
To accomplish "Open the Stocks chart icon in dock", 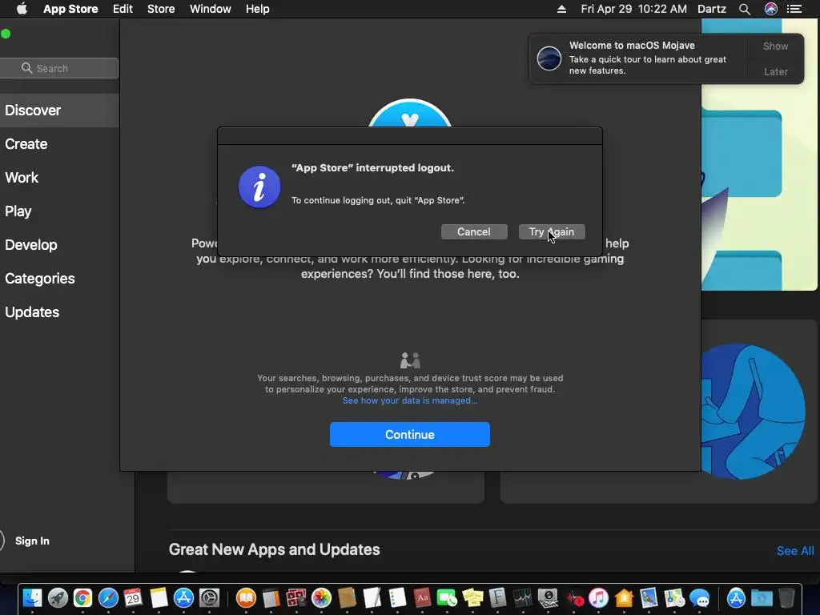I will click(x=522, y=597).
